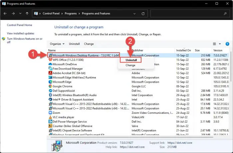Sort by the Name column header
The width and height of the screenshot is (233, 153).
[x=52, y=50]
